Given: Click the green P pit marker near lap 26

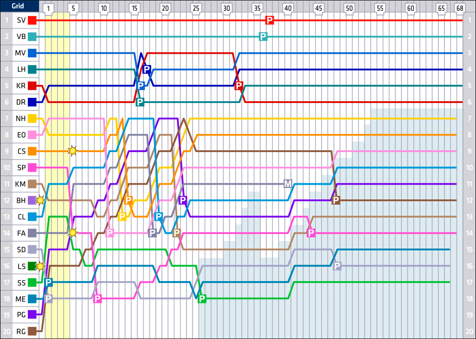Looking at the screenshot, I should click(202, 299).
